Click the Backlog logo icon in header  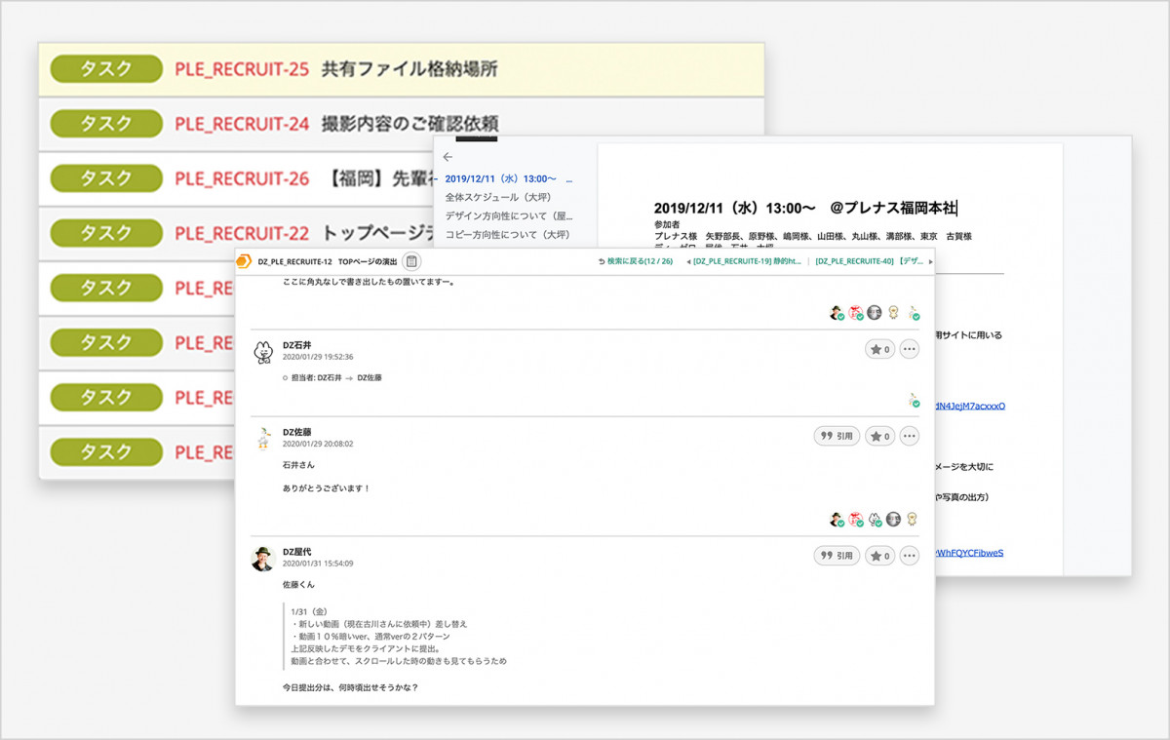244,261
